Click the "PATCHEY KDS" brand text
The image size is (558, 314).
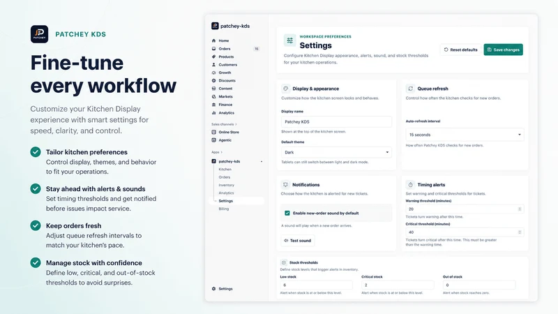point(80,34)
